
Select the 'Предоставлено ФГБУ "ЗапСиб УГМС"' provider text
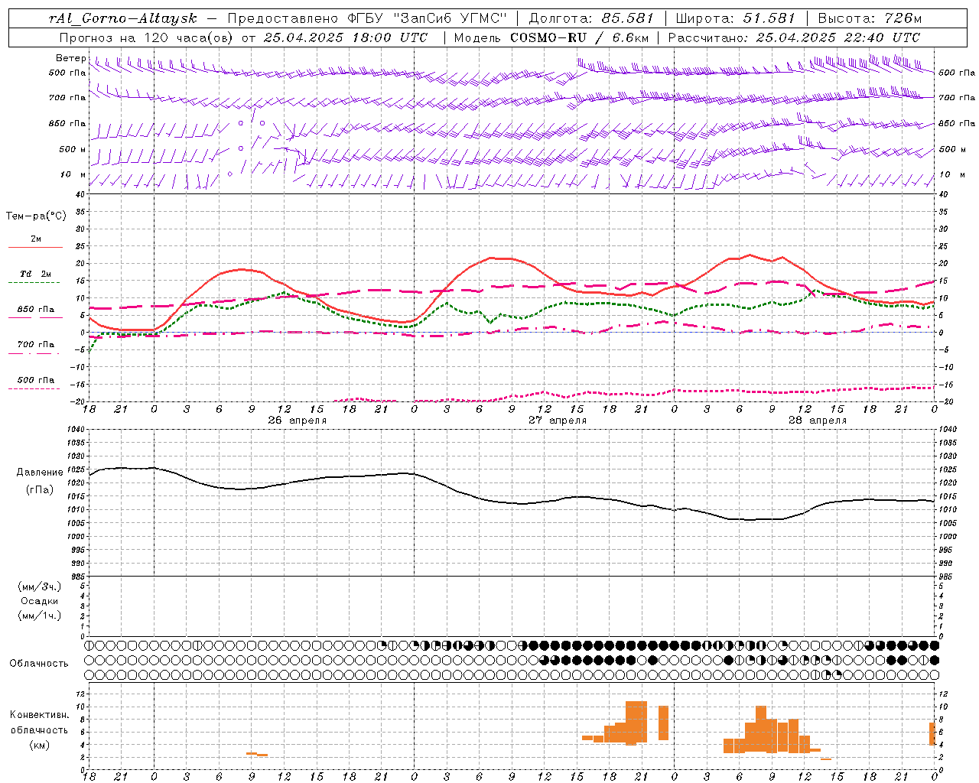point(367,18)
